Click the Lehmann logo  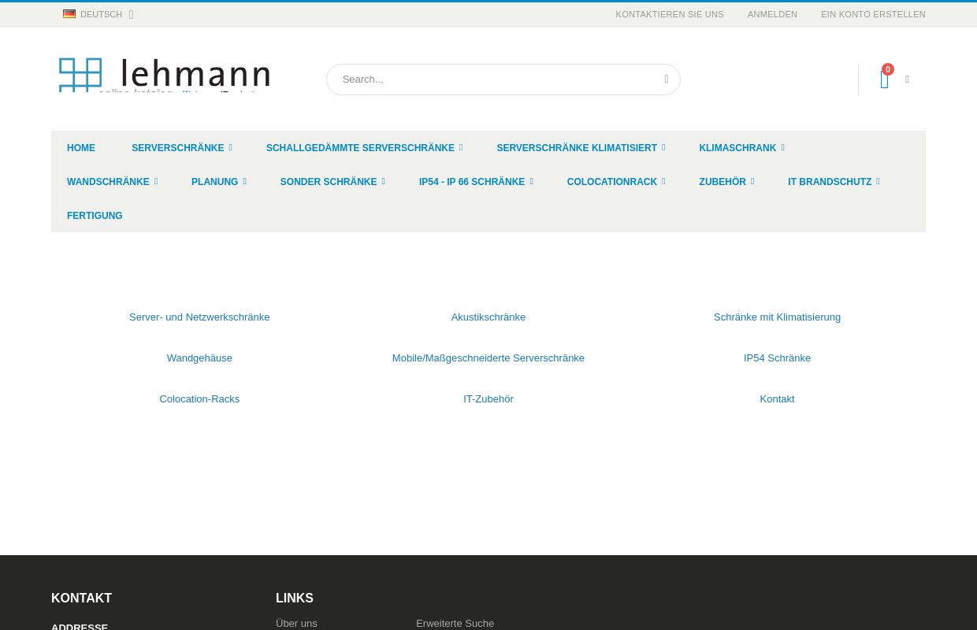164,76
